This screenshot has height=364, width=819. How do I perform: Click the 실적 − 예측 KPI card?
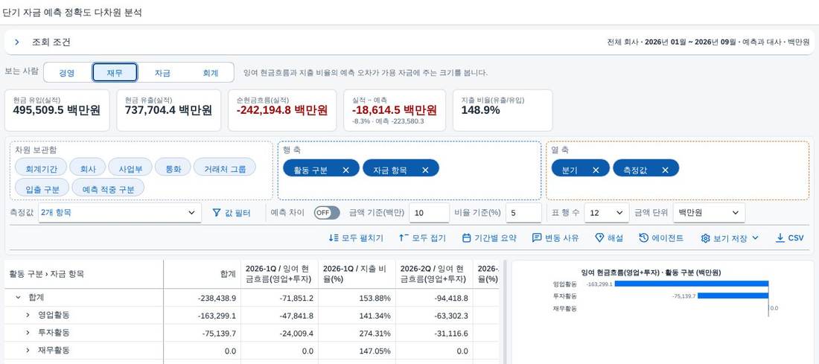[395, 110]
